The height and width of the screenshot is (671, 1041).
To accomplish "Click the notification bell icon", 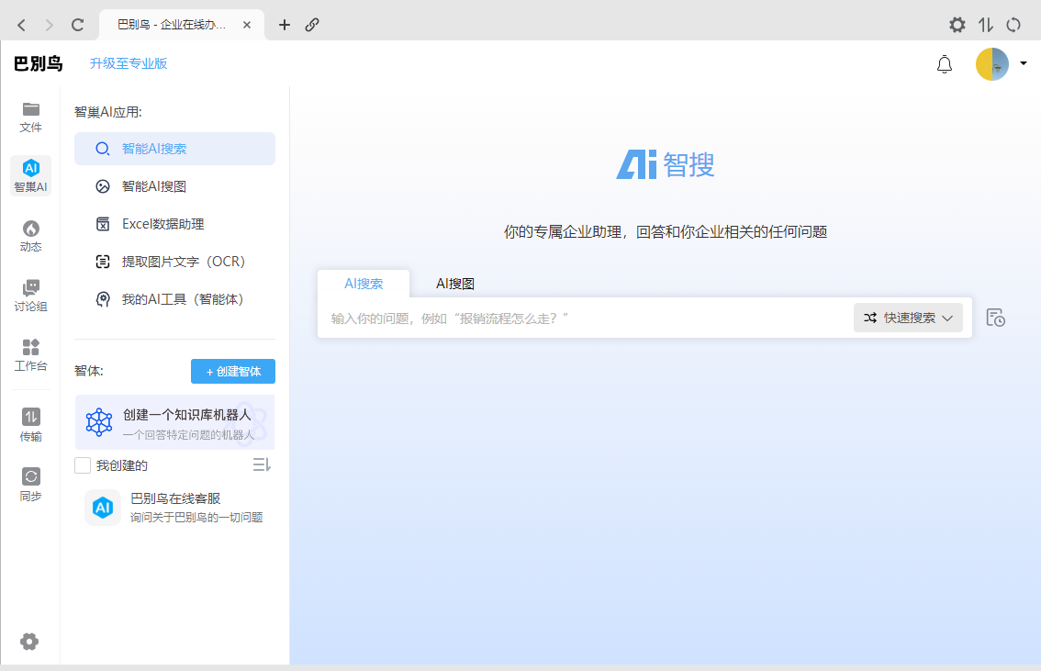I will (944, 64).
